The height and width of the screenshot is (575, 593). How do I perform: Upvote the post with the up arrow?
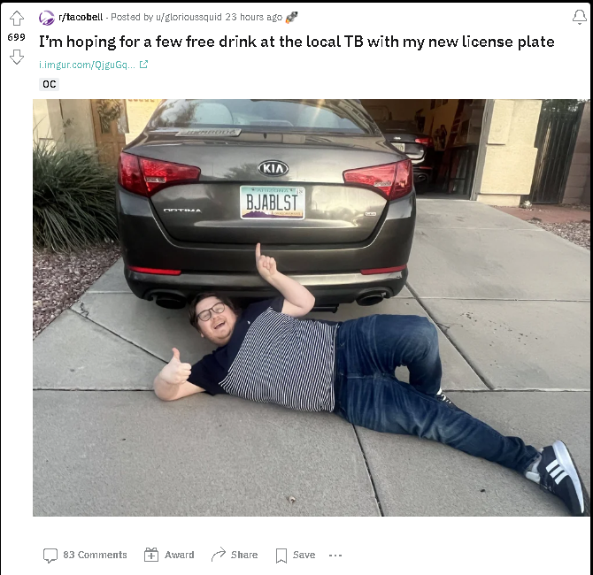tap(16, 19)
